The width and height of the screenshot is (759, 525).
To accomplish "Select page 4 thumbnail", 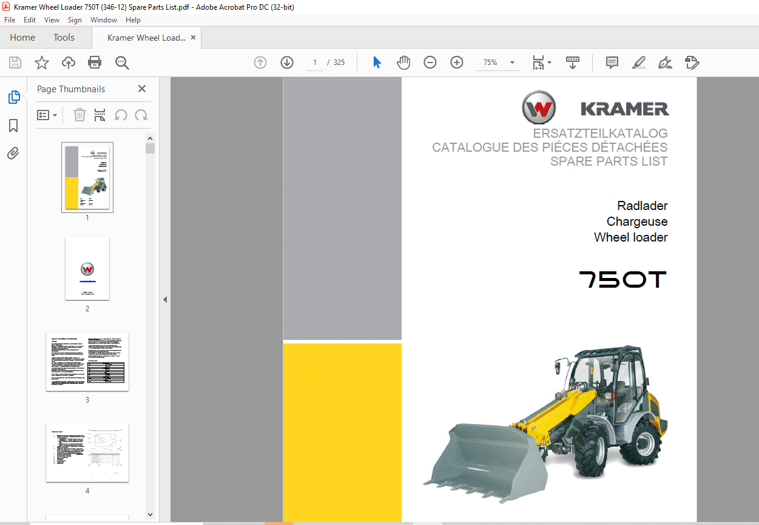I will click(x=87, y=453).
